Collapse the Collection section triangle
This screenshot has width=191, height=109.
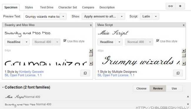[3, 87]
